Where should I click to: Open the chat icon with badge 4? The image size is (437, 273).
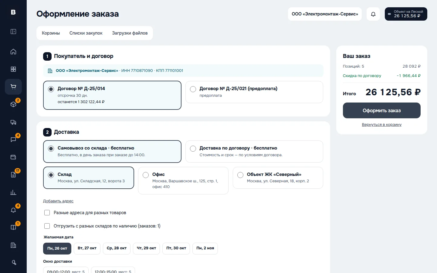pos(13,140)
